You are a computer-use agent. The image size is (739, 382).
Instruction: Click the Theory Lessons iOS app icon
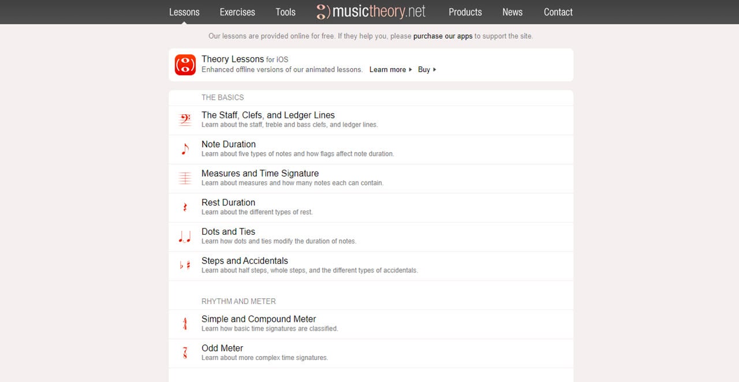point(185,65)
